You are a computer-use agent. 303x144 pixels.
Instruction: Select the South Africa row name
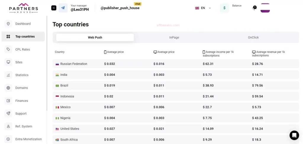click(x=69, y=140)
